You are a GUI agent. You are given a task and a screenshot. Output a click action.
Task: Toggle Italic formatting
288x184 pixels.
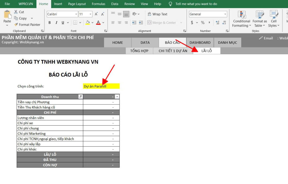tap(56, 23)
